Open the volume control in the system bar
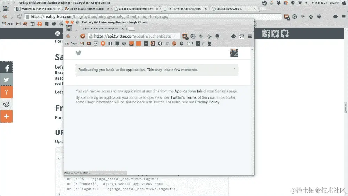Image resolution: width=348 pixels, height=196 pixels. 306,3
